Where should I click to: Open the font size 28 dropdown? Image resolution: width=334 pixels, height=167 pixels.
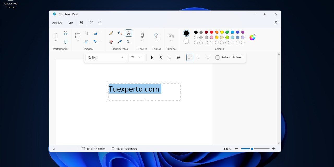136,57
